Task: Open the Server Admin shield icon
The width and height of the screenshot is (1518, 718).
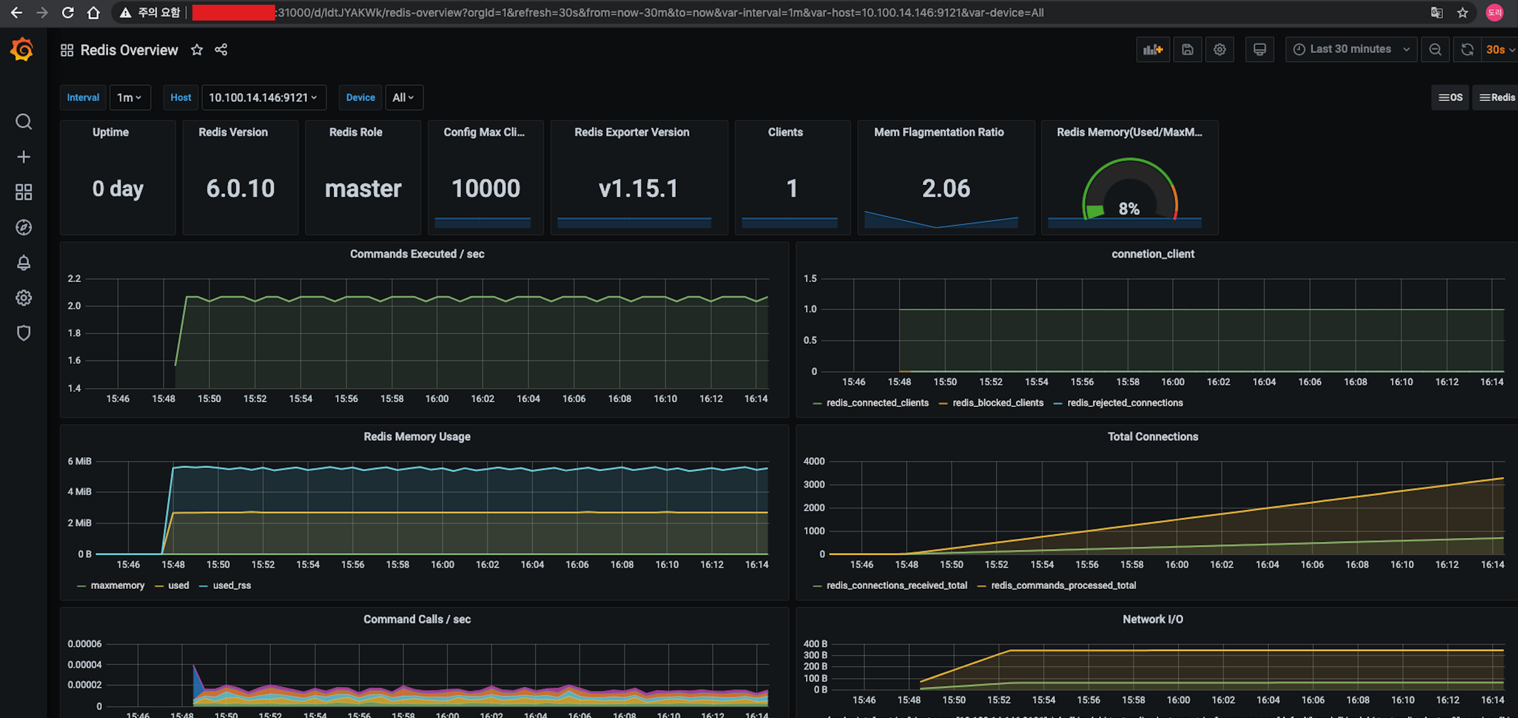Action: [x=24, y=333]
